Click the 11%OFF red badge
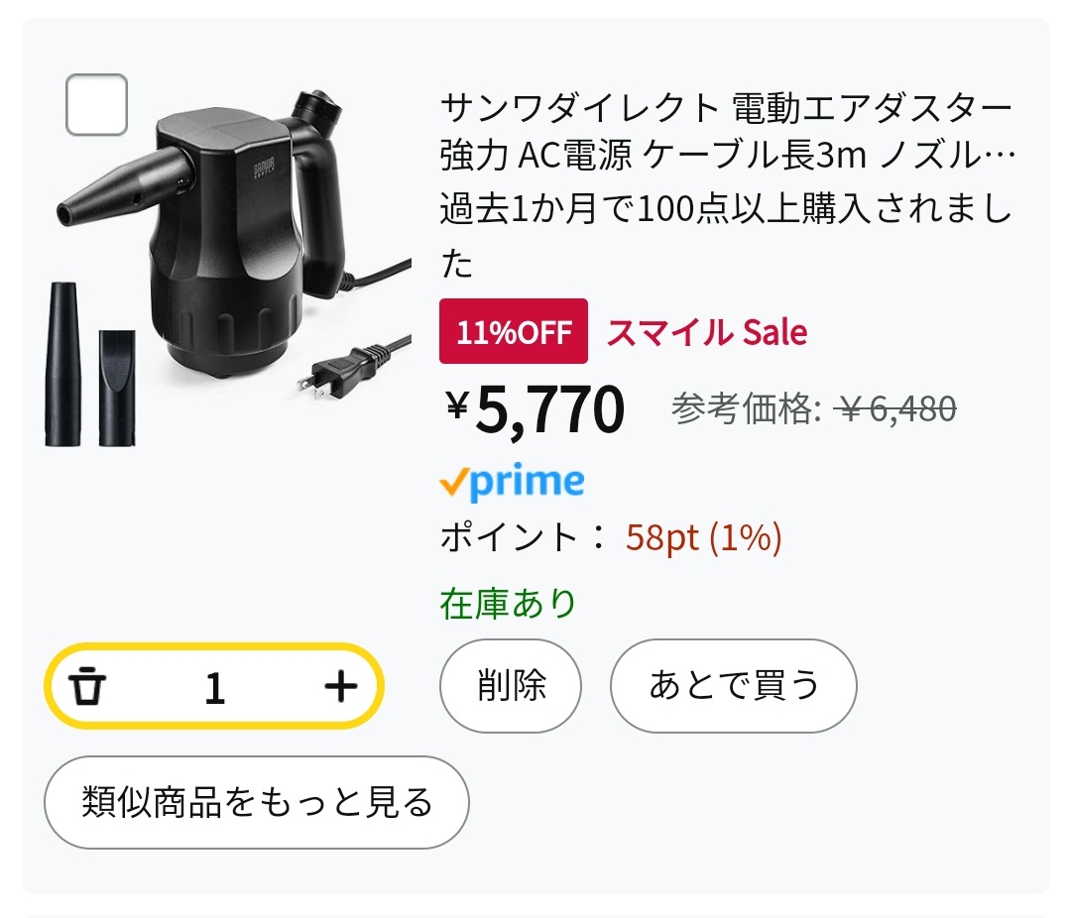The image size is (1071, 918). pyautogui.click(x=514, y=331)
